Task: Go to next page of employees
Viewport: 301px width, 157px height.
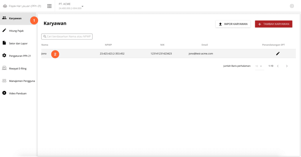Action: pos(287,66)
